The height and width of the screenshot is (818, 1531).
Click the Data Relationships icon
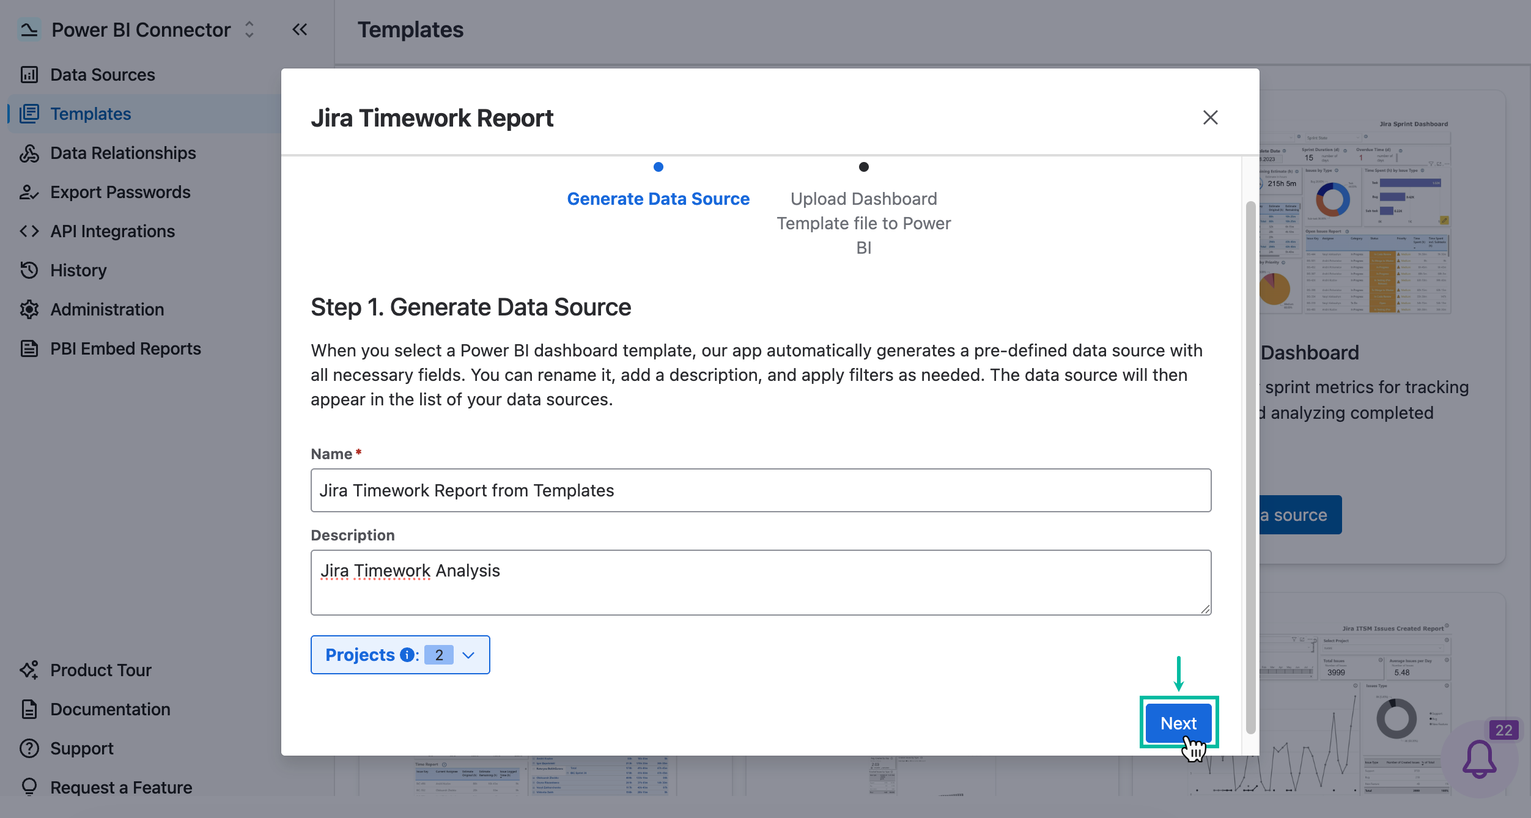(x=29, y=153)
